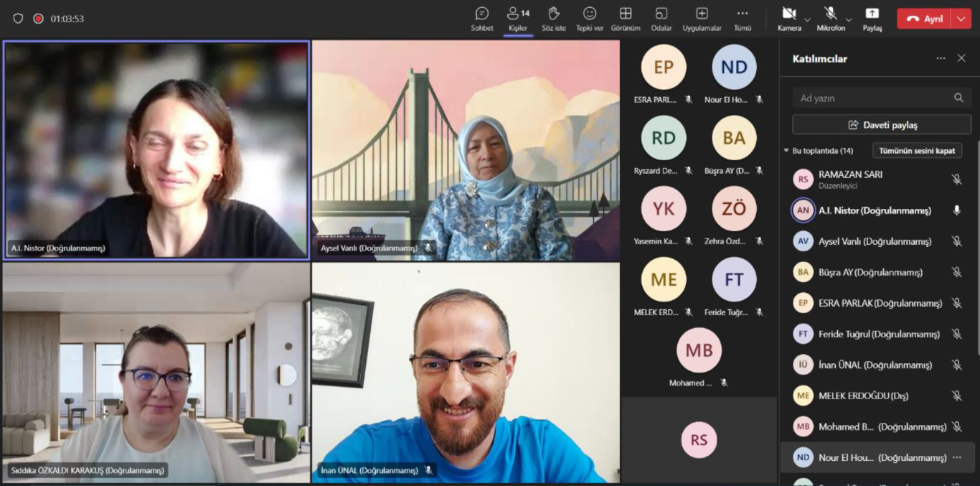Screen dimensions: 980x486
Task: Open Tümü more options menu
Action: point(742,19)
